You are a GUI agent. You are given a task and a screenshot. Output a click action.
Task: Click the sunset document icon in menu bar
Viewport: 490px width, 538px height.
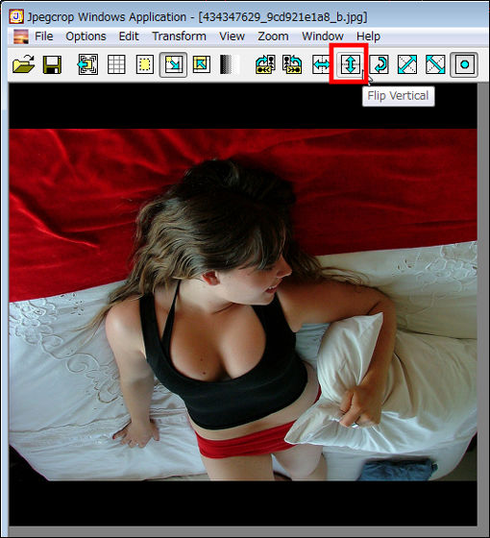click(x=21, y=37)
